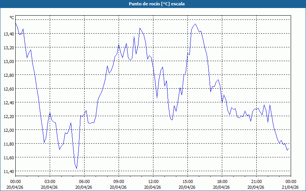Click the 18:00 time axis label
This screenshot has width=306, height=191.
tap(222, 181)
